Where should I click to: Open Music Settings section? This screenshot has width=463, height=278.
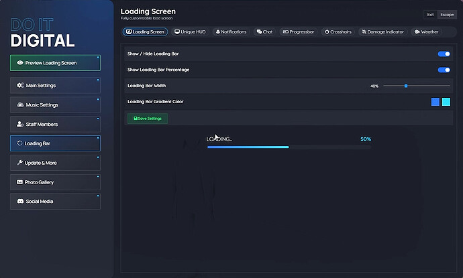pos(55,105)
